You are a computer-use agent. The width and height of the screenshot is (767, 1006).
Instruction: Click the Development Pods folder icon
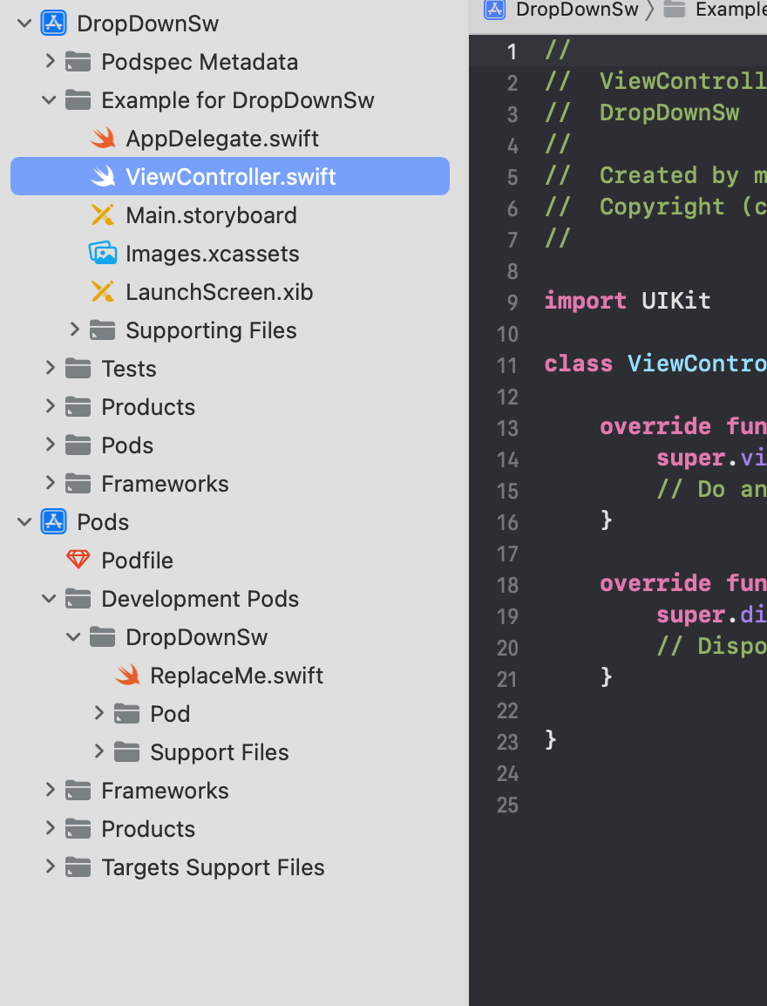point(78,599)
